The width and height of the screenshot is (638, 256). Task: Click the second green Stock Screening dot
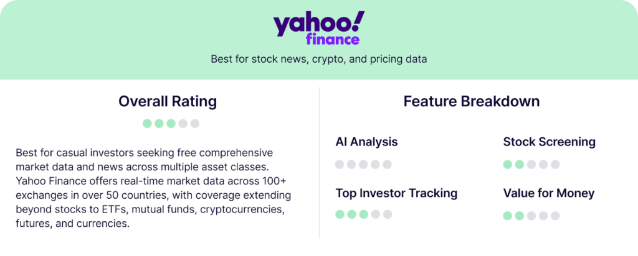click(520, 165)
